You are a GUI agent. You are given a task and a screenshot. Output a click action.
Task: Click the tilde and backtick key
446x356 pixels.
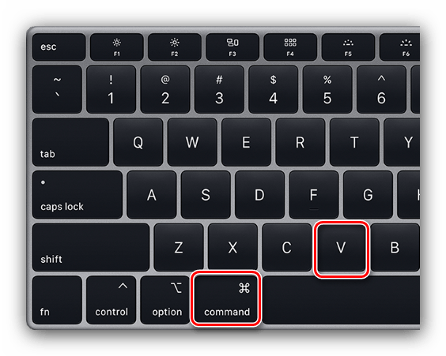pos(57,89)
